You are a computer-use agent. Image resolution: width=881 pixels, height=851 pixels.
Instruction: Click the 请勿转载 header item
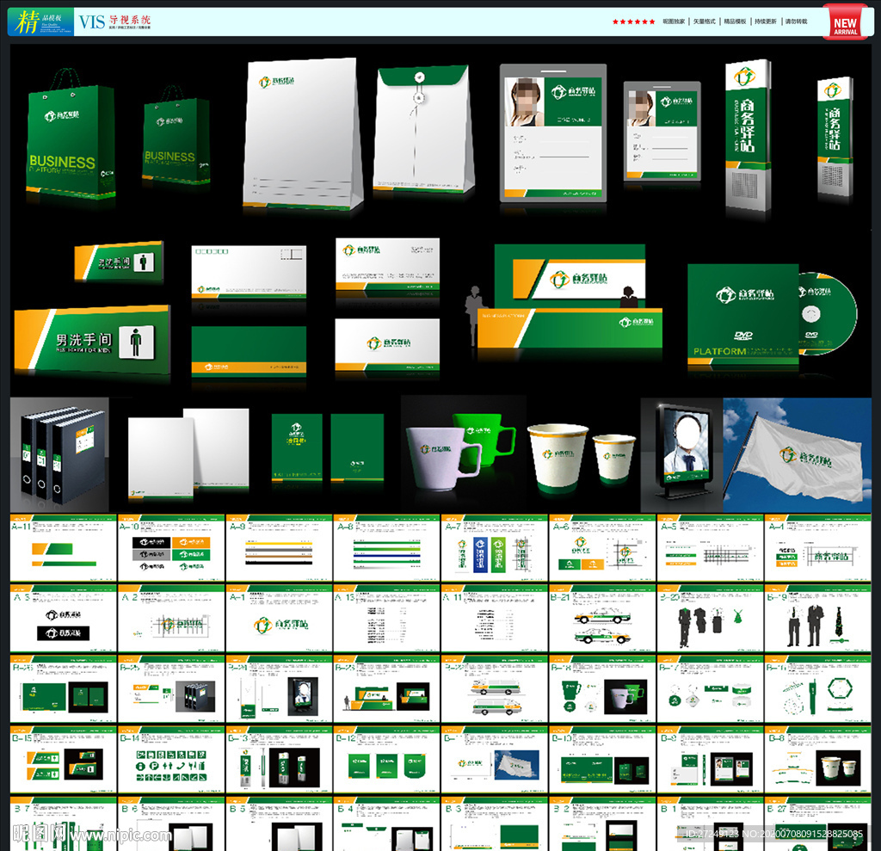[796, 22]
